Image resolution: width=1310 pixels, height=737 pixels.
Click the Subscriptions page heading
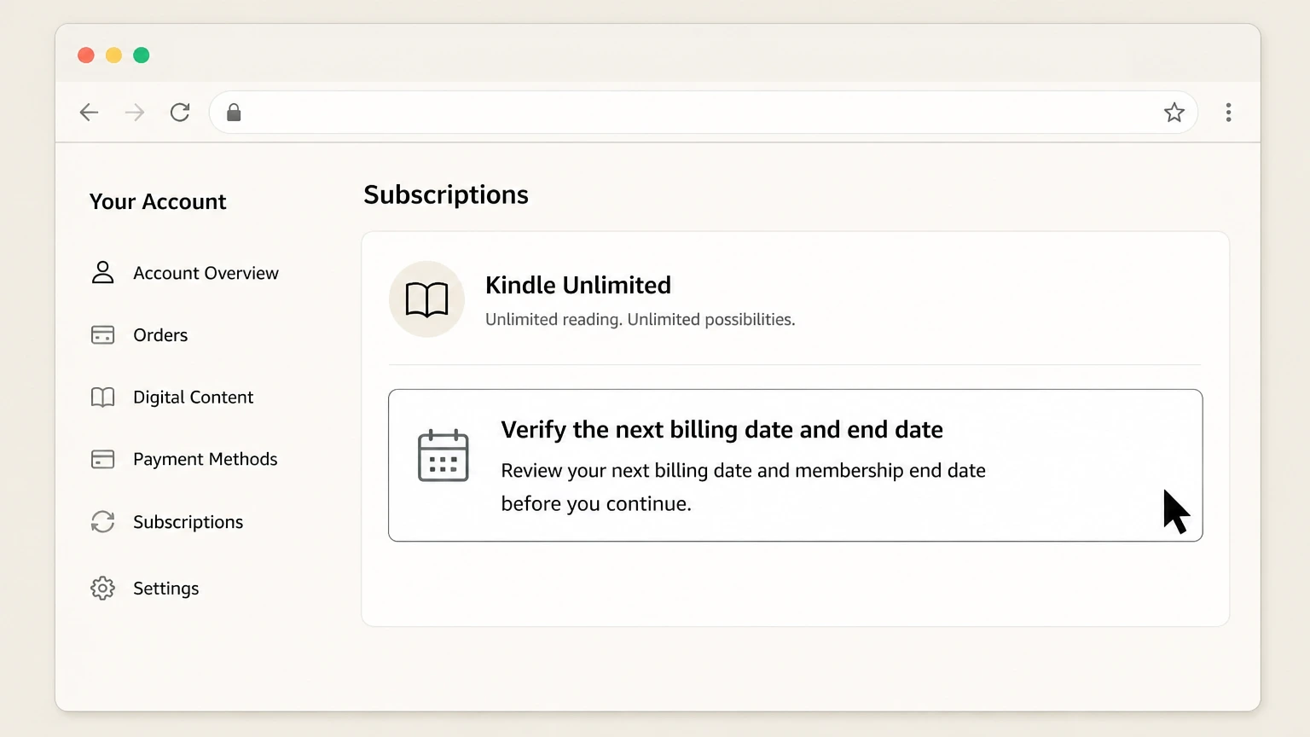[x=446, y=195]
